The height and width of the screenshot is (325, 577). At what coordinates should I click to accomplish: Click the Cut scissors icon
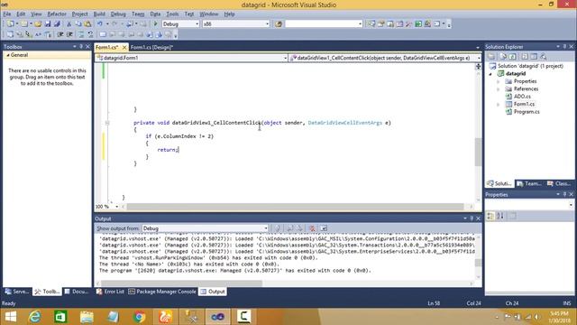coord(69,24)
